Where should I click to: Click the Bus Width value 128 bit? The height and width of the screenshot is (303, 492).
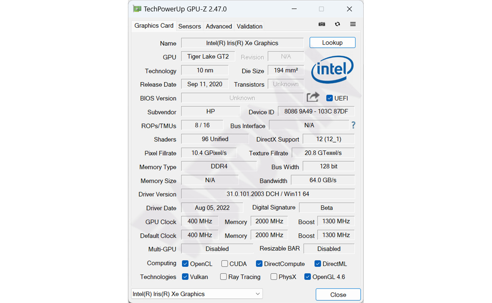click(329, 166)
